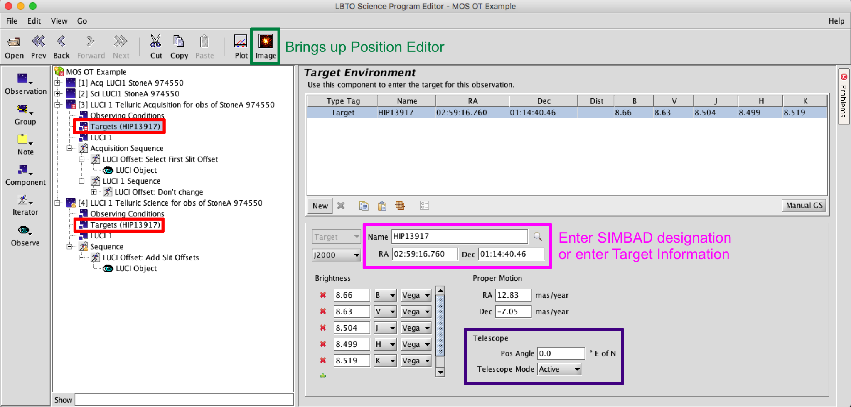Open the K band filter dropdown

point(385,360)
